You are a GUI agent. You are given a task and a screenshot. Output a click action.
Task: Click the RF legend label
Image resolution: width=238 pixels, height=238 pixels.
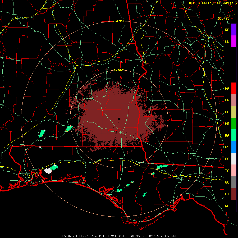point(227,30)
